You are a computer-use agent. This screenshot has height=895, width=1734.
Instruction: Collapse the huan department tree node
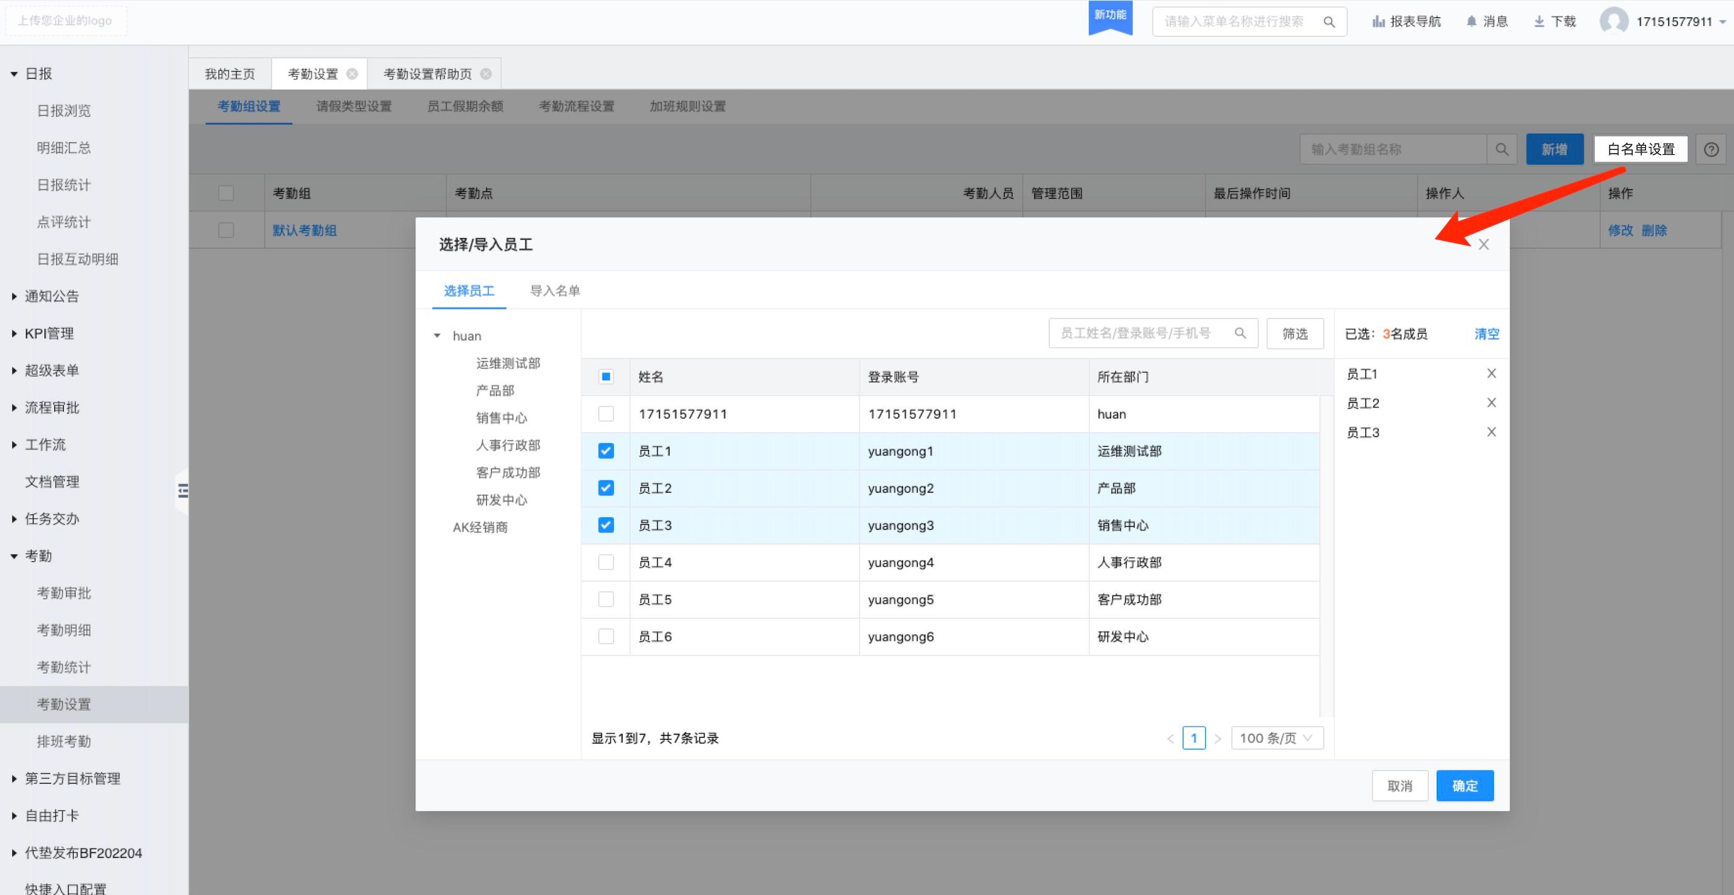[438, 336]
